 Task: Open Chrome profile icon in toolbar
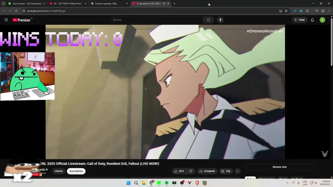pyautogui.click(x=323, y=11)
